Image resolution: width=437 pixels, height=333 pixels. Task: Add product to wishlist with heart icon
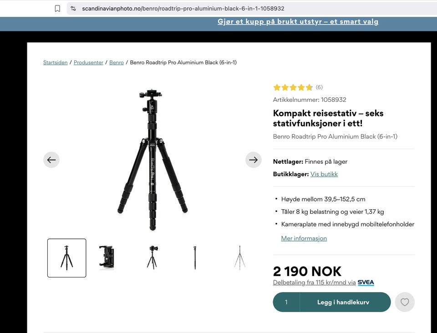pyautogui.click(x=405, y=302)
